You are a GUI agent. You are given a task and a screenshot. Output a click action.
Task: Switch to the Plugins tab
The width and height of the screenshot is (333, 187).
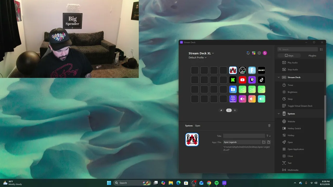312,56
